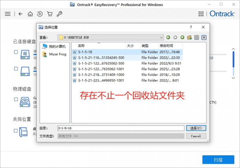Viewport: 240px width, 168px height.
Task: Open the hamburger menu
Action: (x=7, y=14)
